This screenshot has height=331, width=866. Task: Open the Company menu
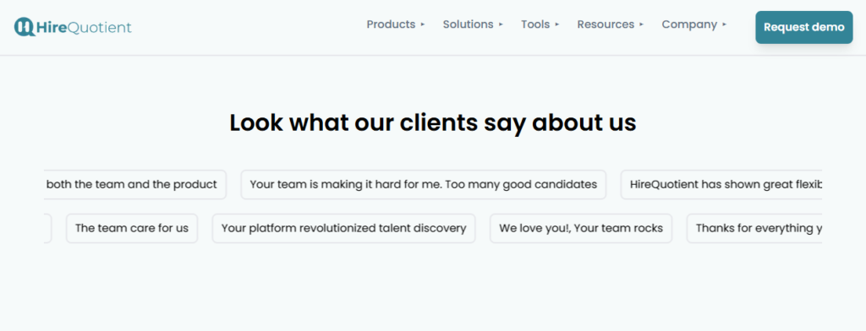[x=689, y=24]
